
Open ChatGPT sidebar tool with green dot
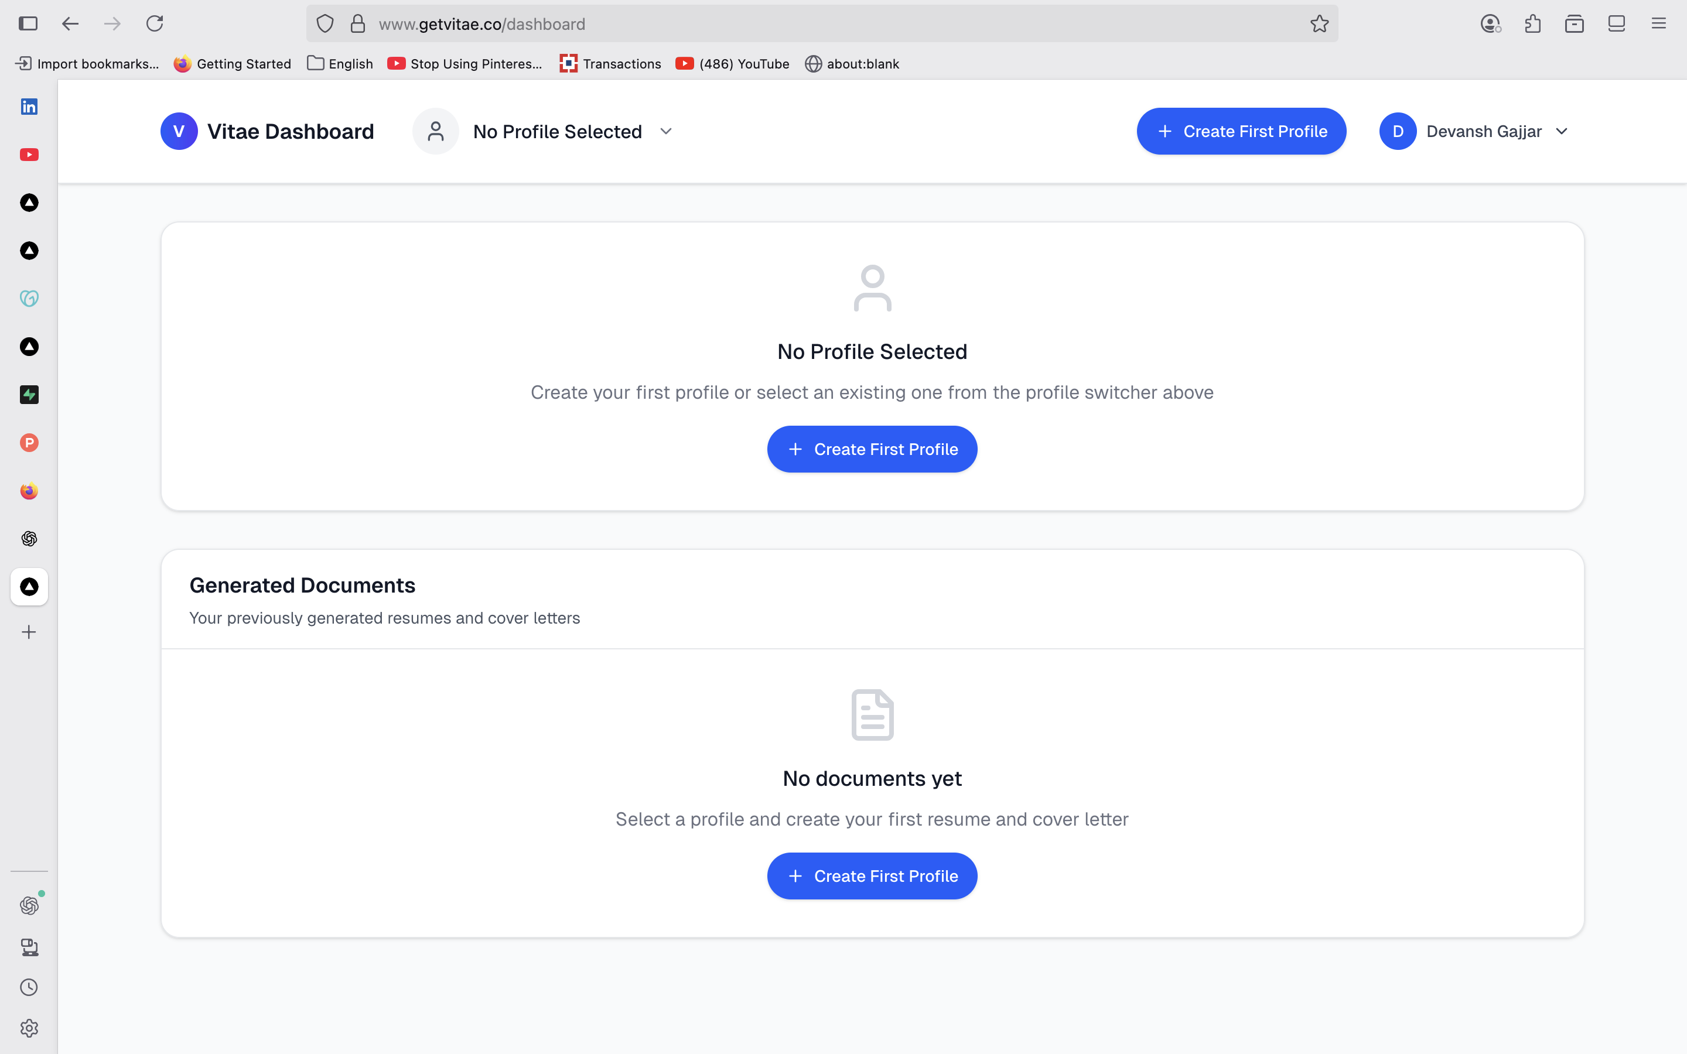point(29,905)
